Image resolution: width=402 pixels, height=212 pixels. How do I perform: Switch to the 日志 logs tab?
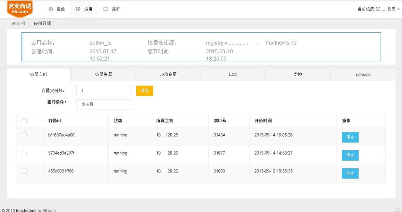pyautogui.click(x=233, y=75)
